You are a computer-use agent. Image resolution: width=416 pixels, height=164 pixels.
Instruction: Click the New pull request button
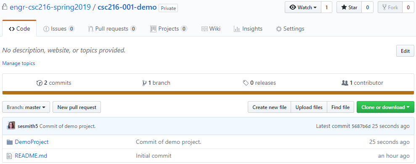tap(77, 107)
